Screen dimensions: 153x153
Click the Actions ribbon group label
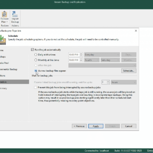(x=15, y=26)
